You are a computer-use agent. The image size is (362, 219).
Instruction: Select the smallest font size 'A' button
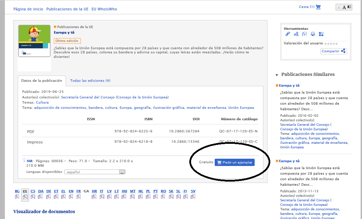[x=339, y=7]
